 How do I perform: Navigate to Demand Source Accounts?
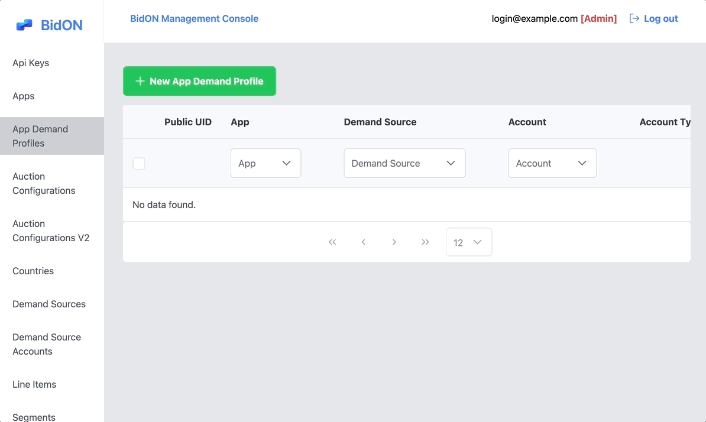click(x=47, y=344)
